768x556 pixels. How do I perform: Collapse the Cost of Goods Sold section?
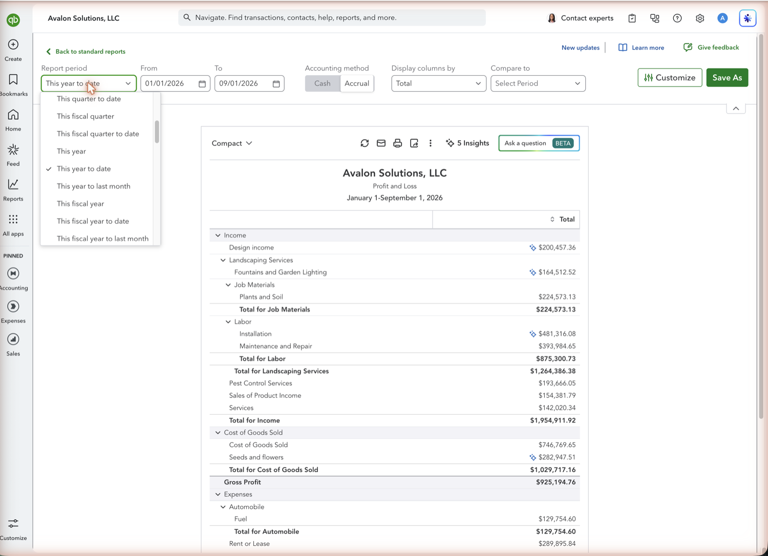point(218,433)
